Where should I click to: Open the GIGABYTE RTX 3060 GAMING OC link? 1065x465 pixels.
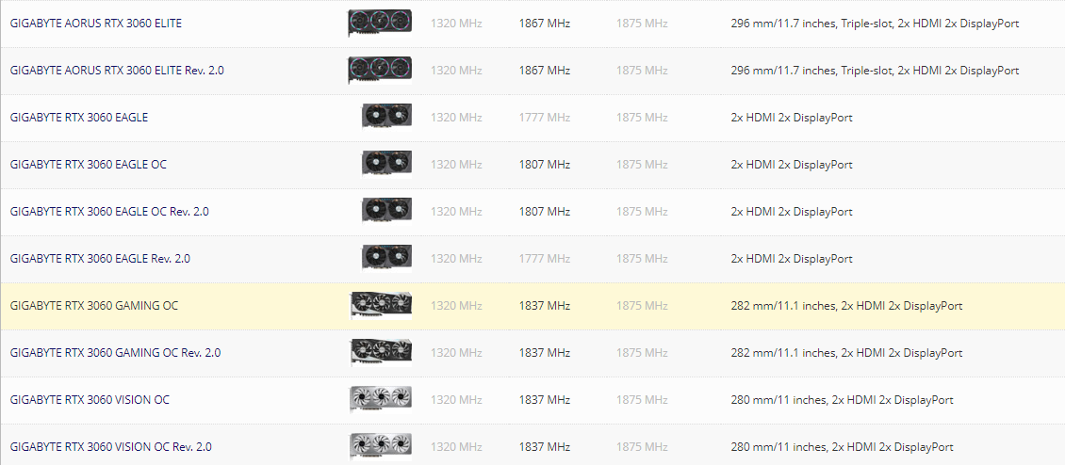[x=94, y=306]
